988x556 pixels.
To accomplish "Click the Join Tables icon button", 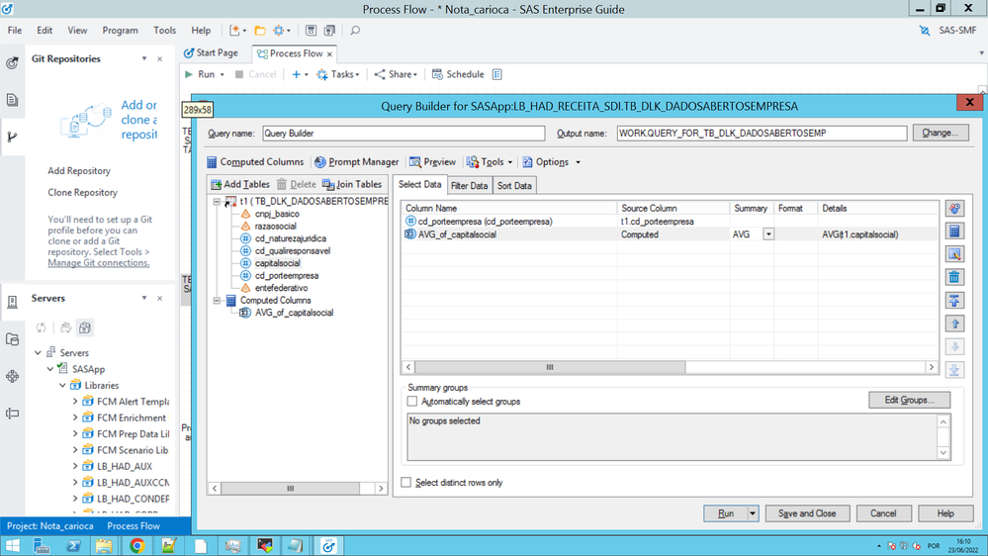I will coord(351,185).
